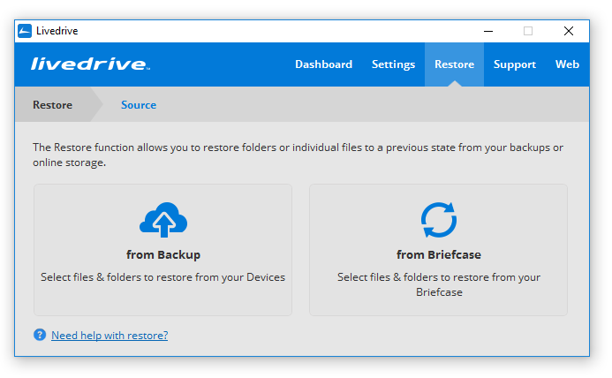Click description mentioning restore from your Briefcase

point(439,284)
